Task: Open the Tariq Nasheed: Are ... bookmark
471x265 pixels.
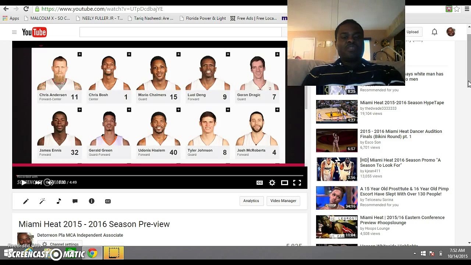Action: pyautogui.click(x=150, y=18)
